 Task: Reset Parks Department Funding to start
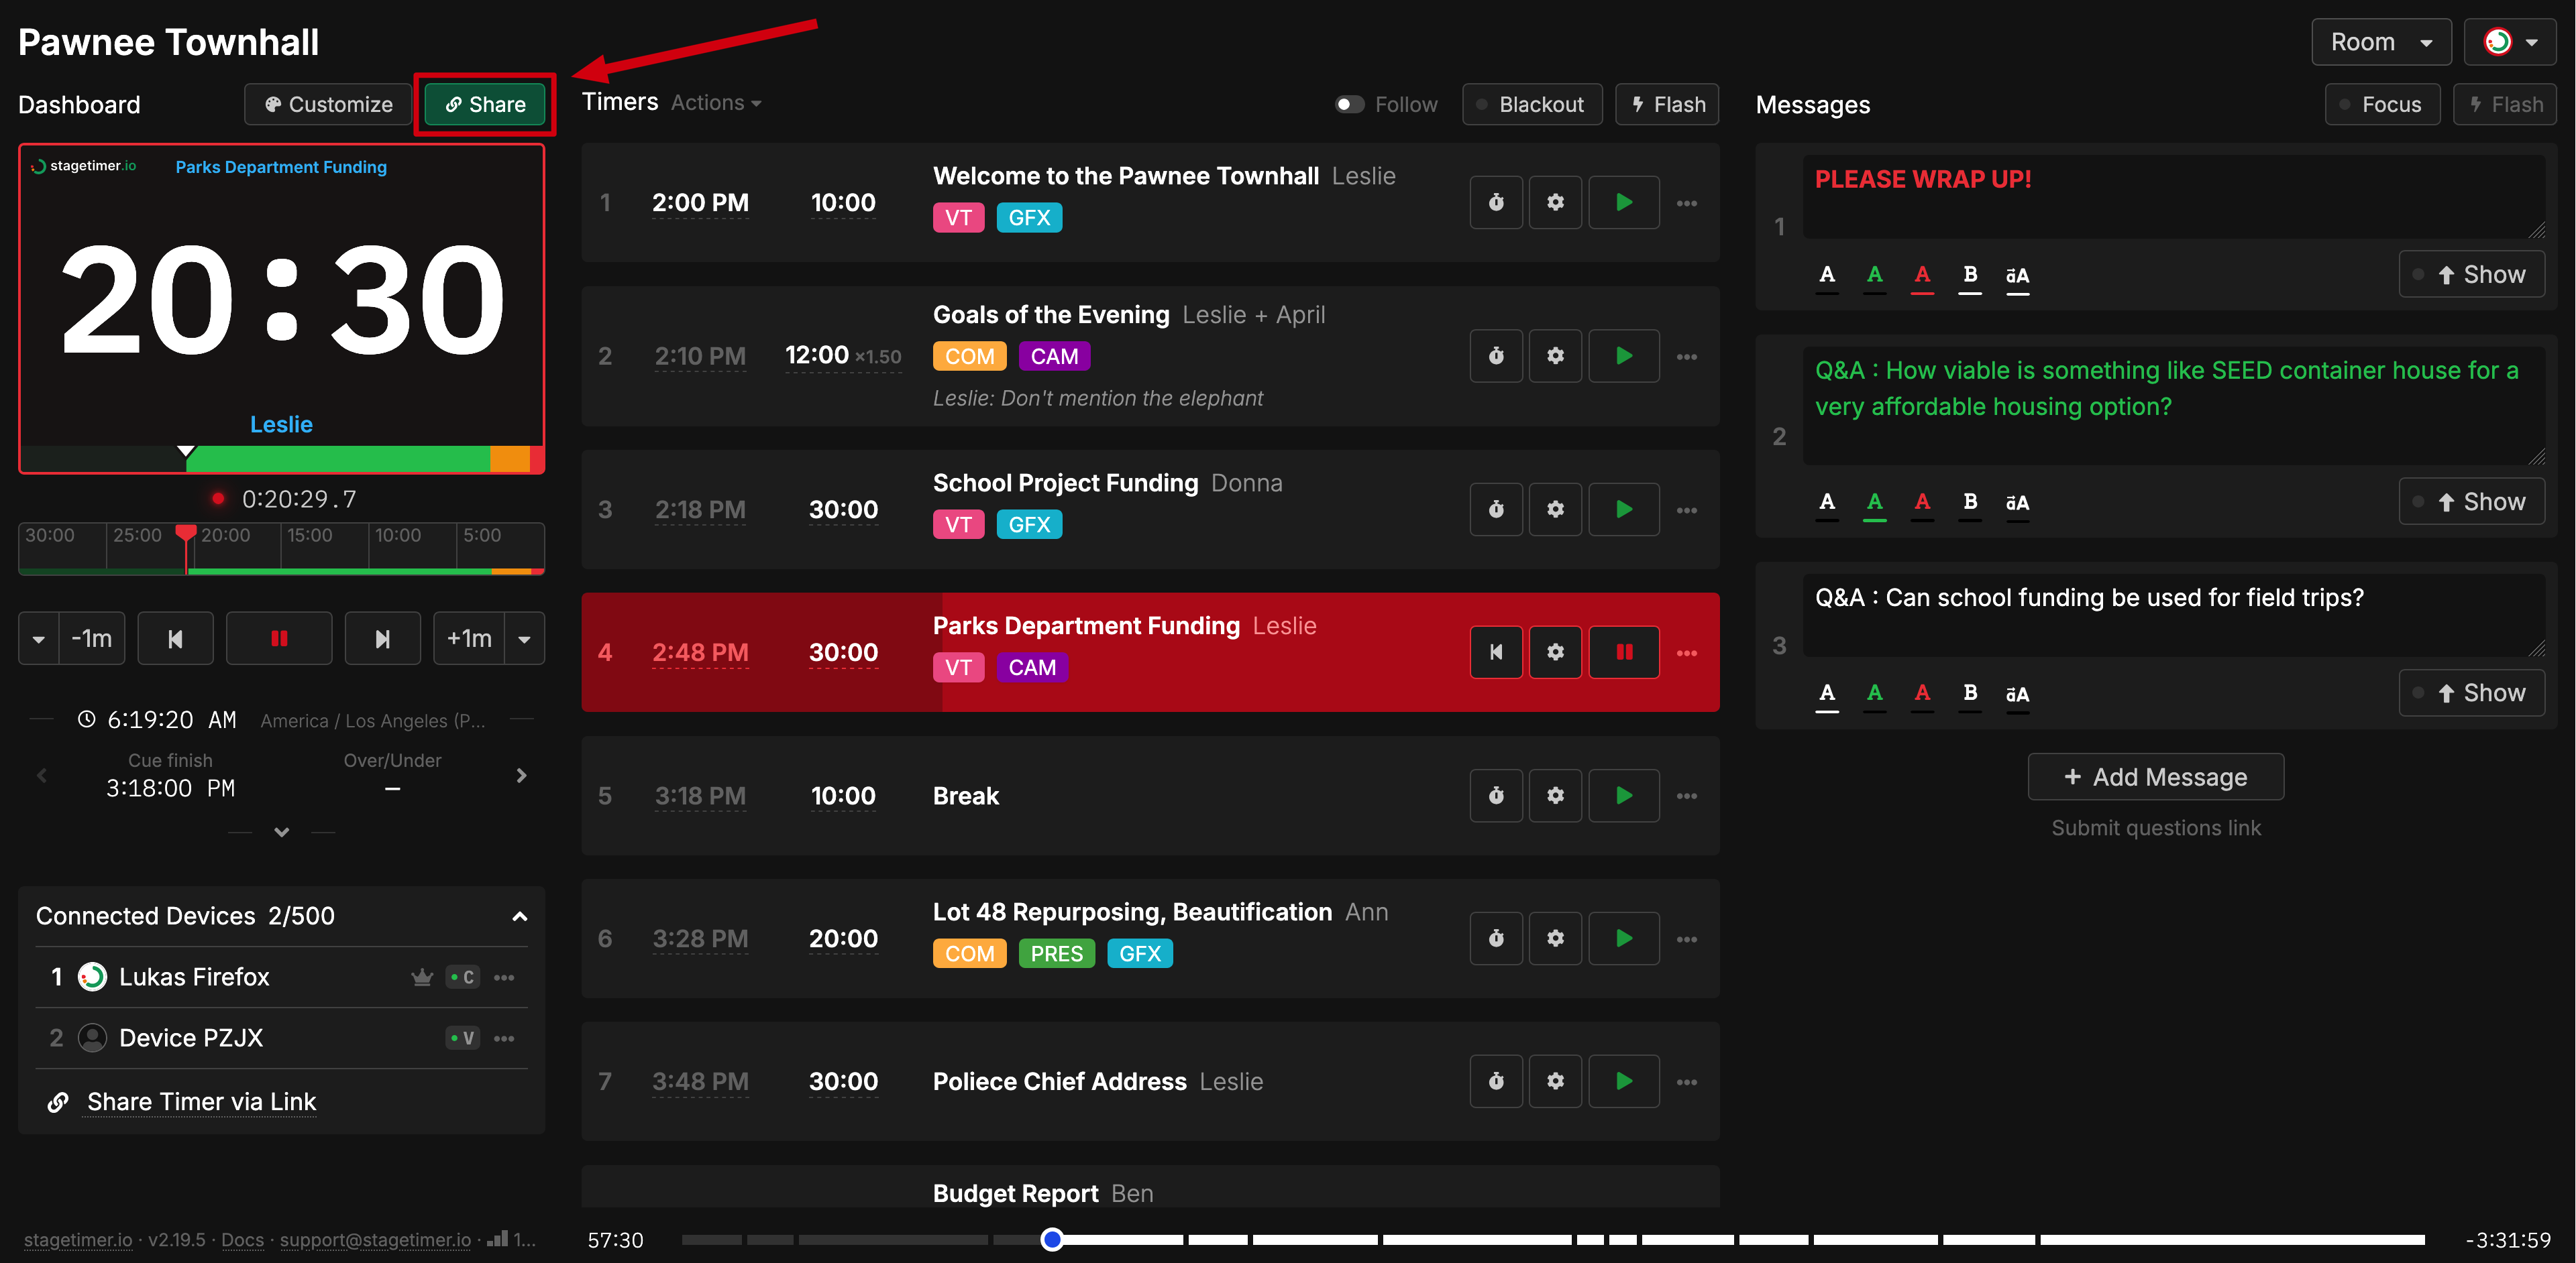tap(1496, 652)
